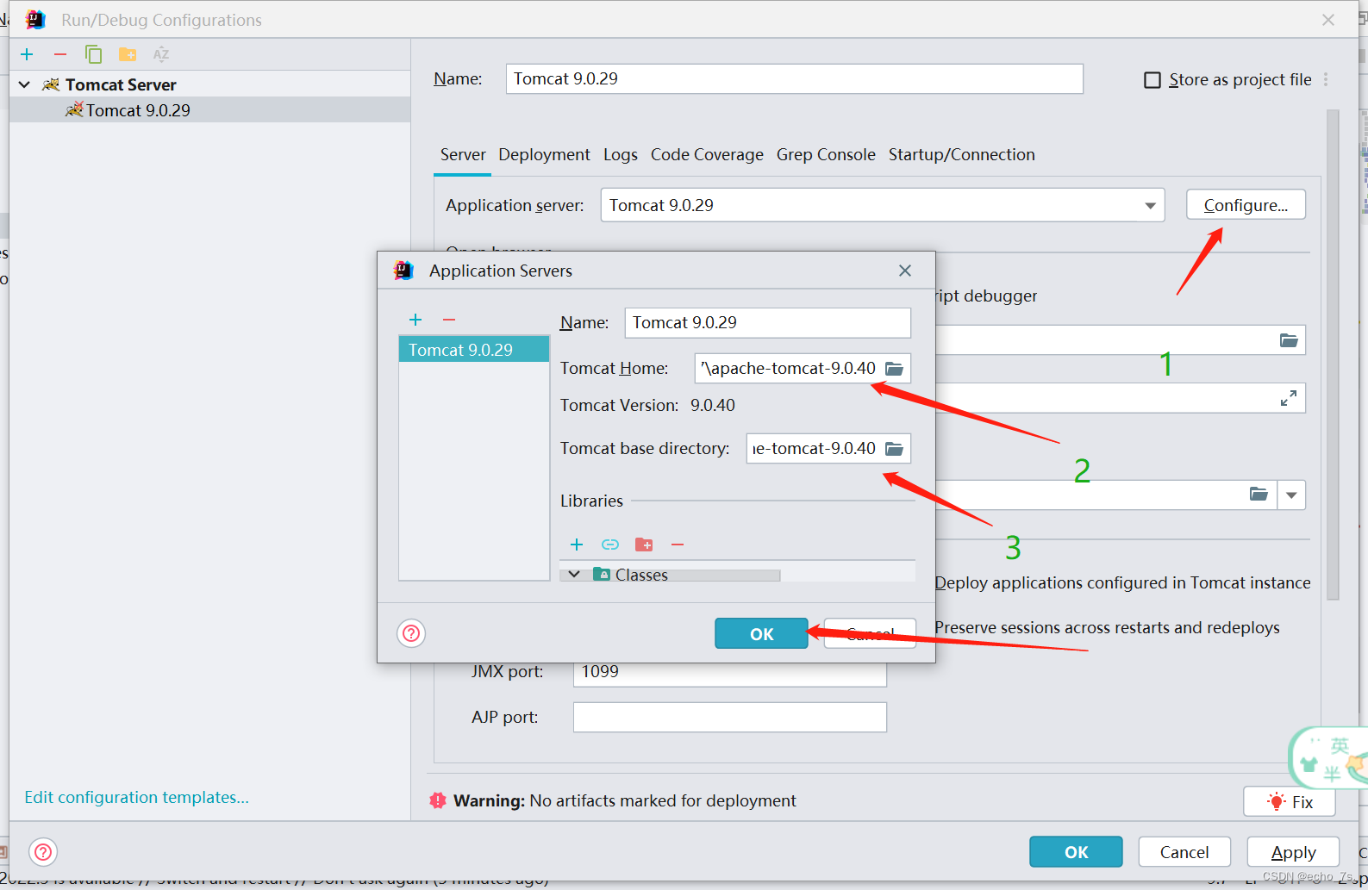This screenshot has height=890, width=1368.
Task: Open the Logs tab
Action: [x=621, y=155]
